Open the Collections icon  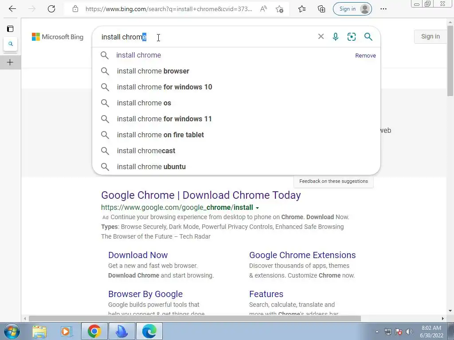(x=321, y=9)
